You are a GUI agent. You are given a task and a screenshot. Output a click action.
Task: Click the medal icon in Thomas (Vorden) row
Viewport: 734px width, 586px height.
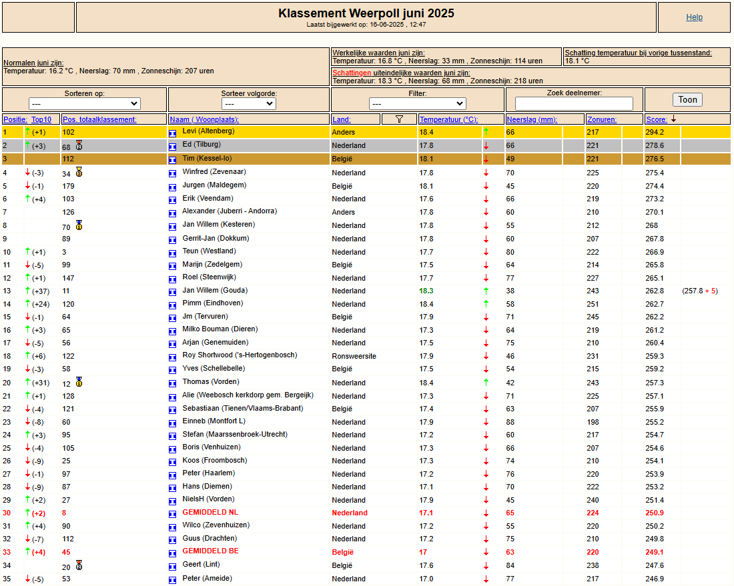pyautogui.click(x=79, y=382)
